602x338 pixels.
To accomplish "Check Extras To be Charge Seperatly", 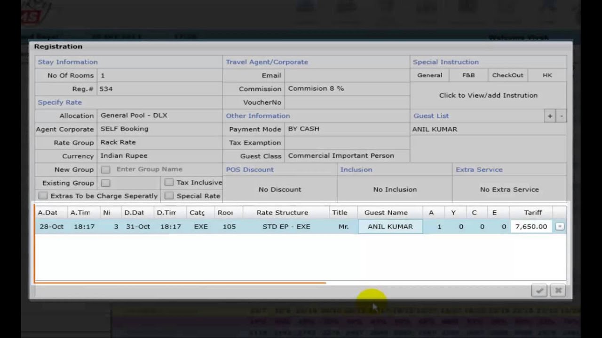I will point(43,196).
